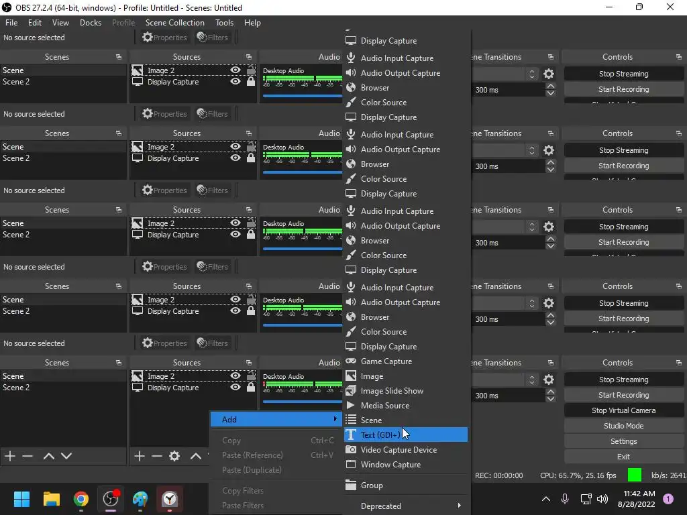Open transition gear in the bottom-most Transitions dock
The width and height of the screenshot is (687, 515).
pos(548,380)
